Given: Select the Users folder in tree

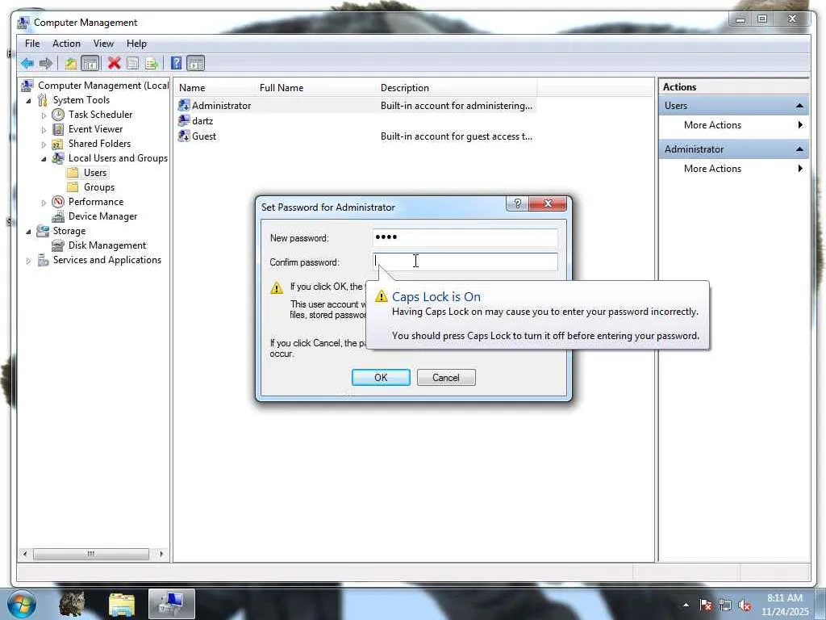Looking at the screenshot, I should tap(95, 173).
